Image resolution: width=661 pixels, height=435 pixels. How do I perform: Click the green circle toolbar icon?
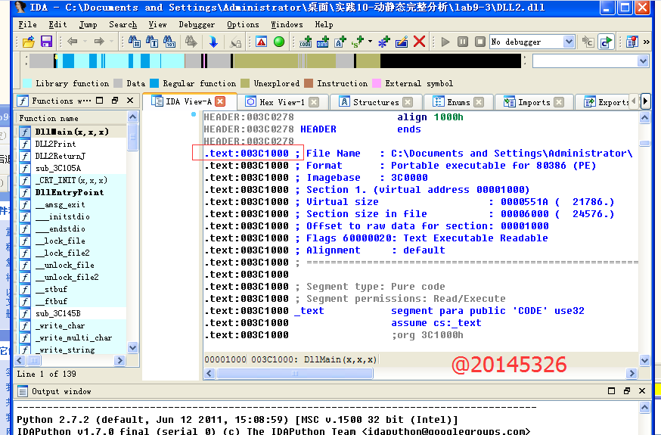(279, 42)
